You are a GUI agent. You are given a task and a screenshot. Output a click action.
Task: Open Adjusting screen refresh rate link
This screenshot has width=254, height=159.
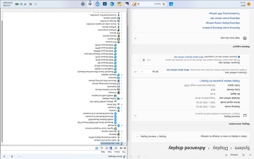click(x=225, y=18)
